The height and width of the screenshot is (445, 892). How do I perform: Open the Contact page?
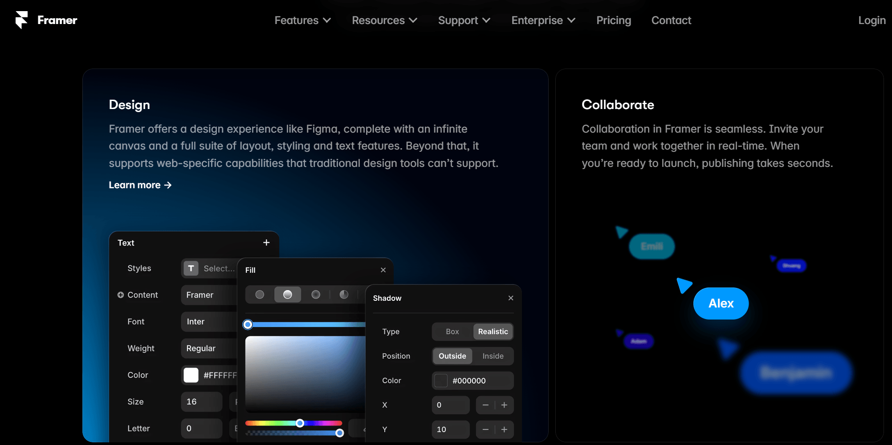pyautogui.click(x=671, y=20)
